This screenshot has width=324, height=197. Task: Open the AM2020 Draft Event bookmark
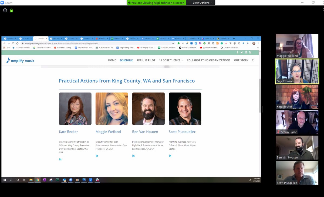click(167, 48)
